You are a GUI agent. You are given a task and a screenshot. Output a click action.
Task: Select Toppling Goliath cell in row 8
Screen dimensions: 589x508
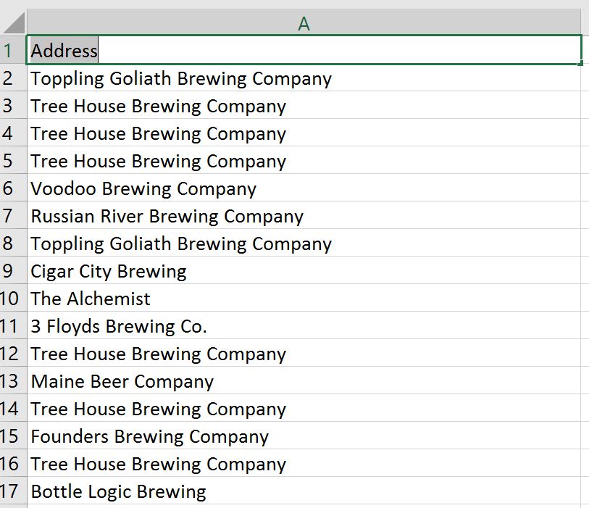tap(181, 244)
